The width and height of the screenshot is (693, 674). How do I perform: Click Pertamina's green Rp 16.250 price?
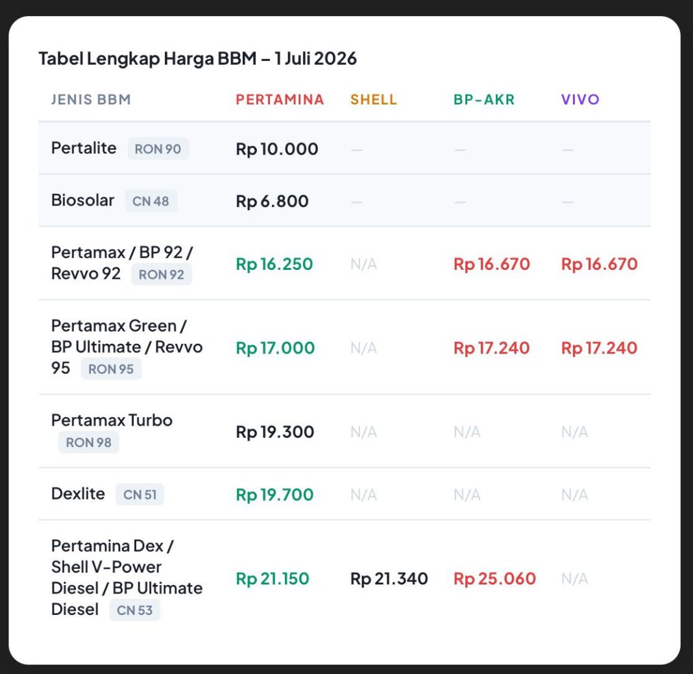click(x=274, y=264)
